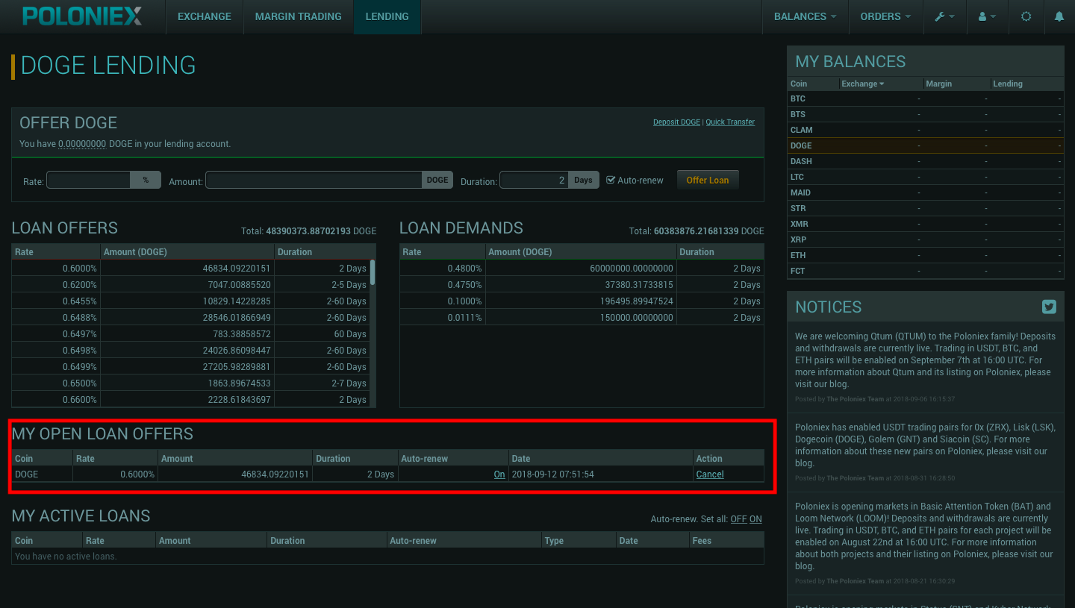The height and width of the screenshot is (608, 1075).
Task: Sort balances by the Exchange column
Action: (x=862, y=84)
